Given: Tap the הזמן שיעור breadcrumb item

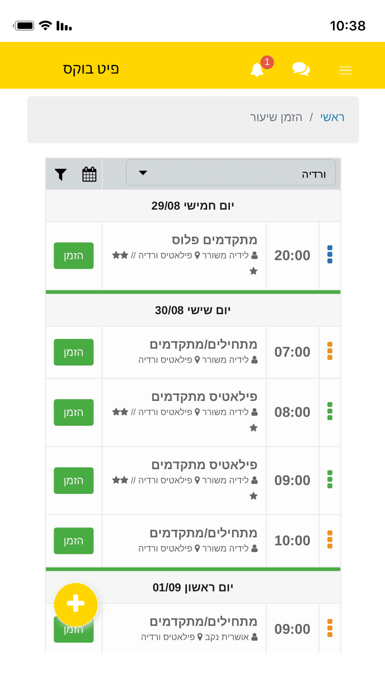Looking at the screenshot, I should (276, 117).
